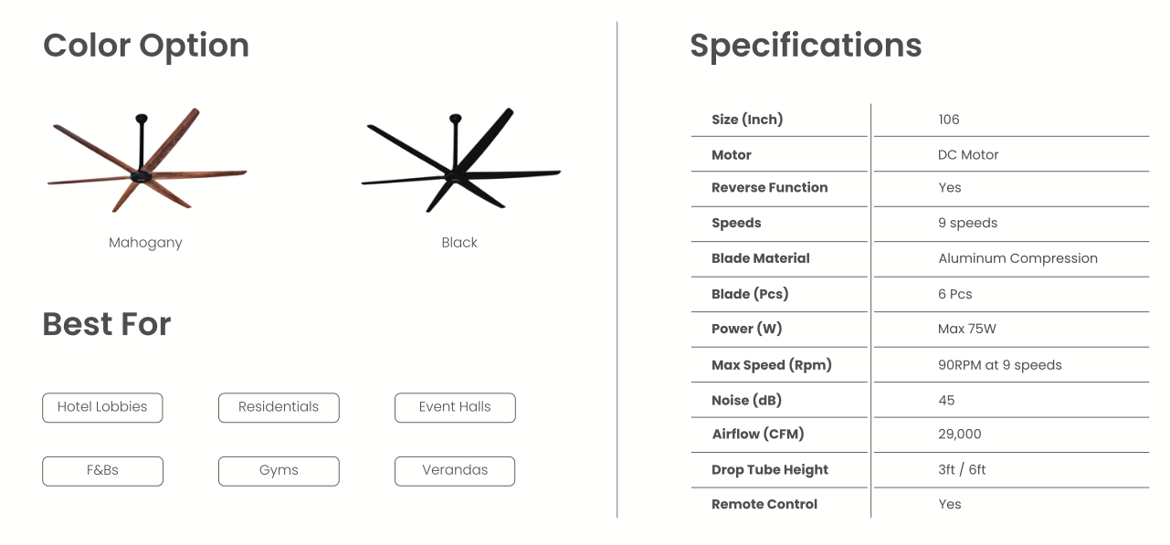1170x545 pixels.
Task: Click the Verandas tag
Action: click(455, 471)
